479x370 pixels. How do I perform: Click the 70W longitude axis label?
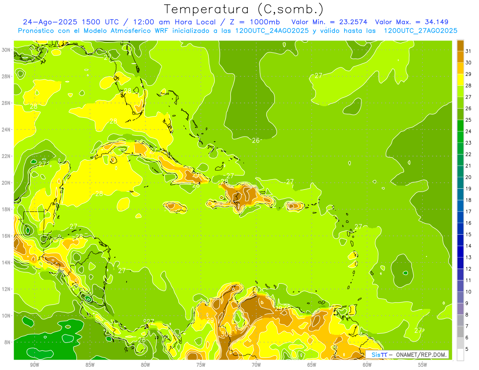(x=256, y=365)
